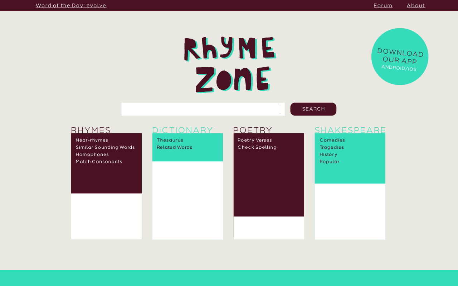Select the Search button
The image size is (458, 286).
click(x=313, y=109)
